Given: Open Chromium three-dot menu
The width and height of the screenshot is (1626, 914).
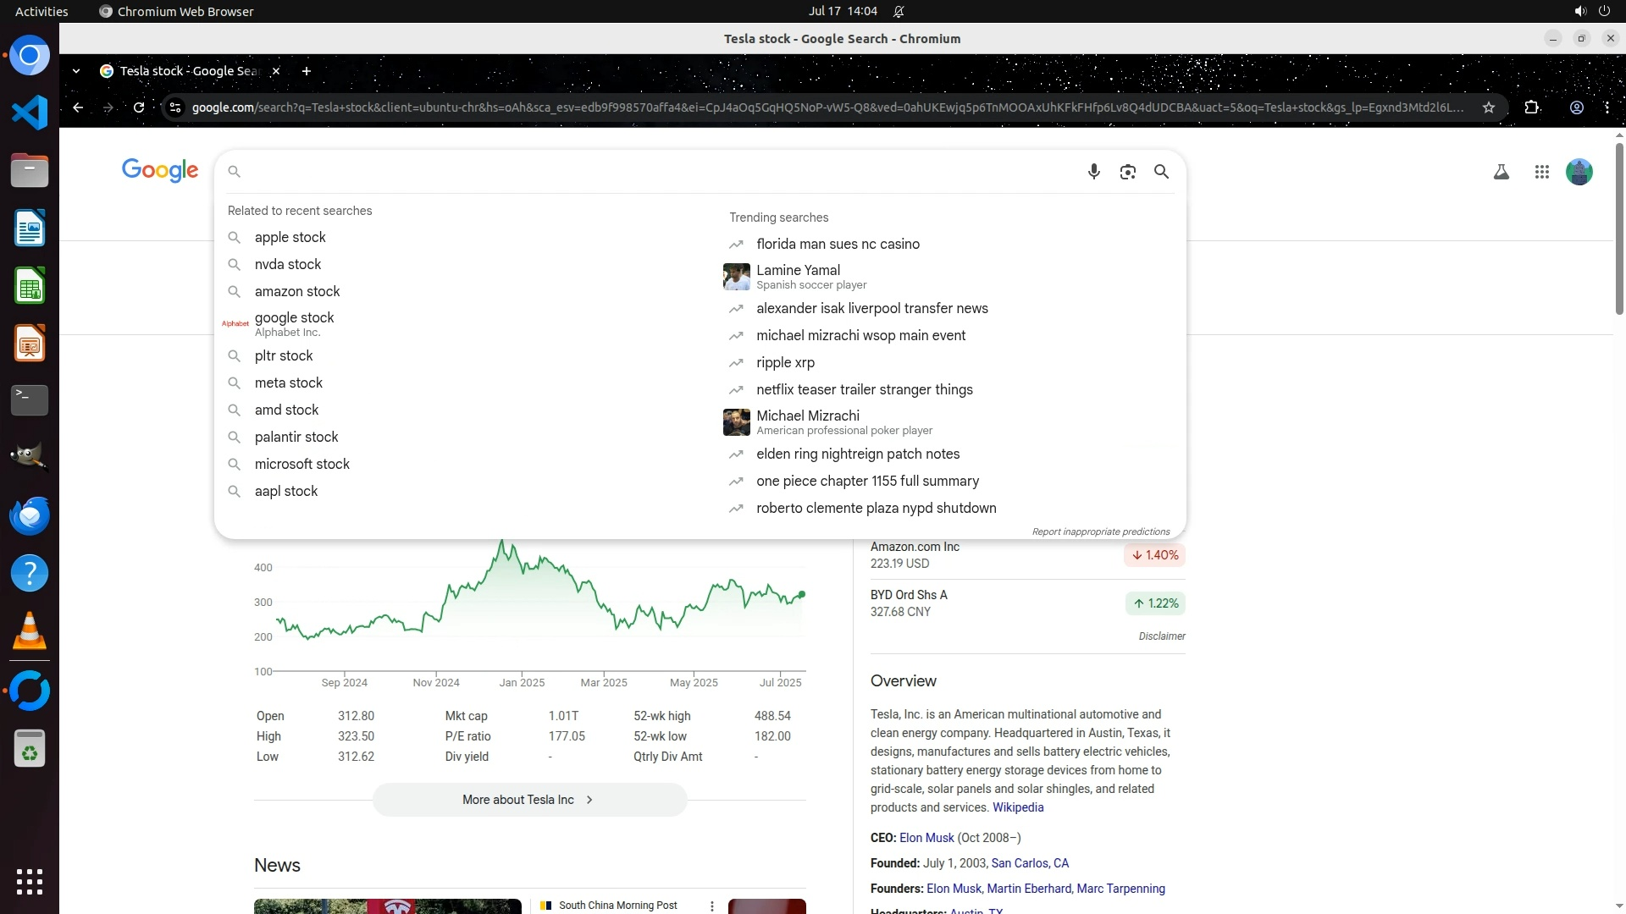Looking at the screenshot, I should [x=1607, y=107].
